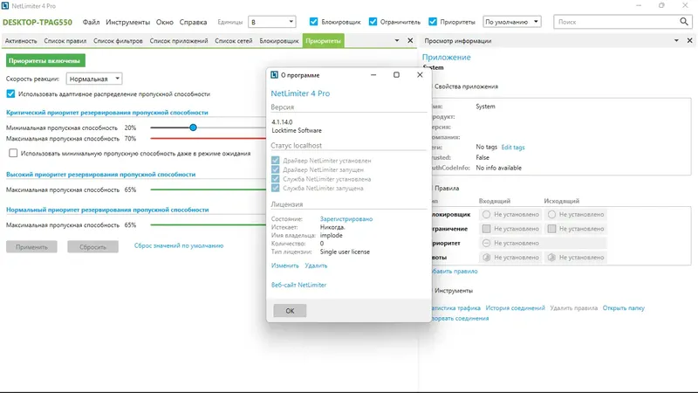The height and width of the screenshot is (393, 698).
Task: Open the Окно menu
Action: 165,22
